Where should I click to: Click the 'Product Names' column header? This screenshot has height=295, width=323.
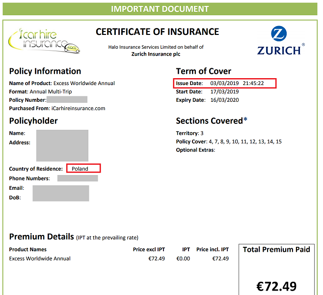point(28,250)
